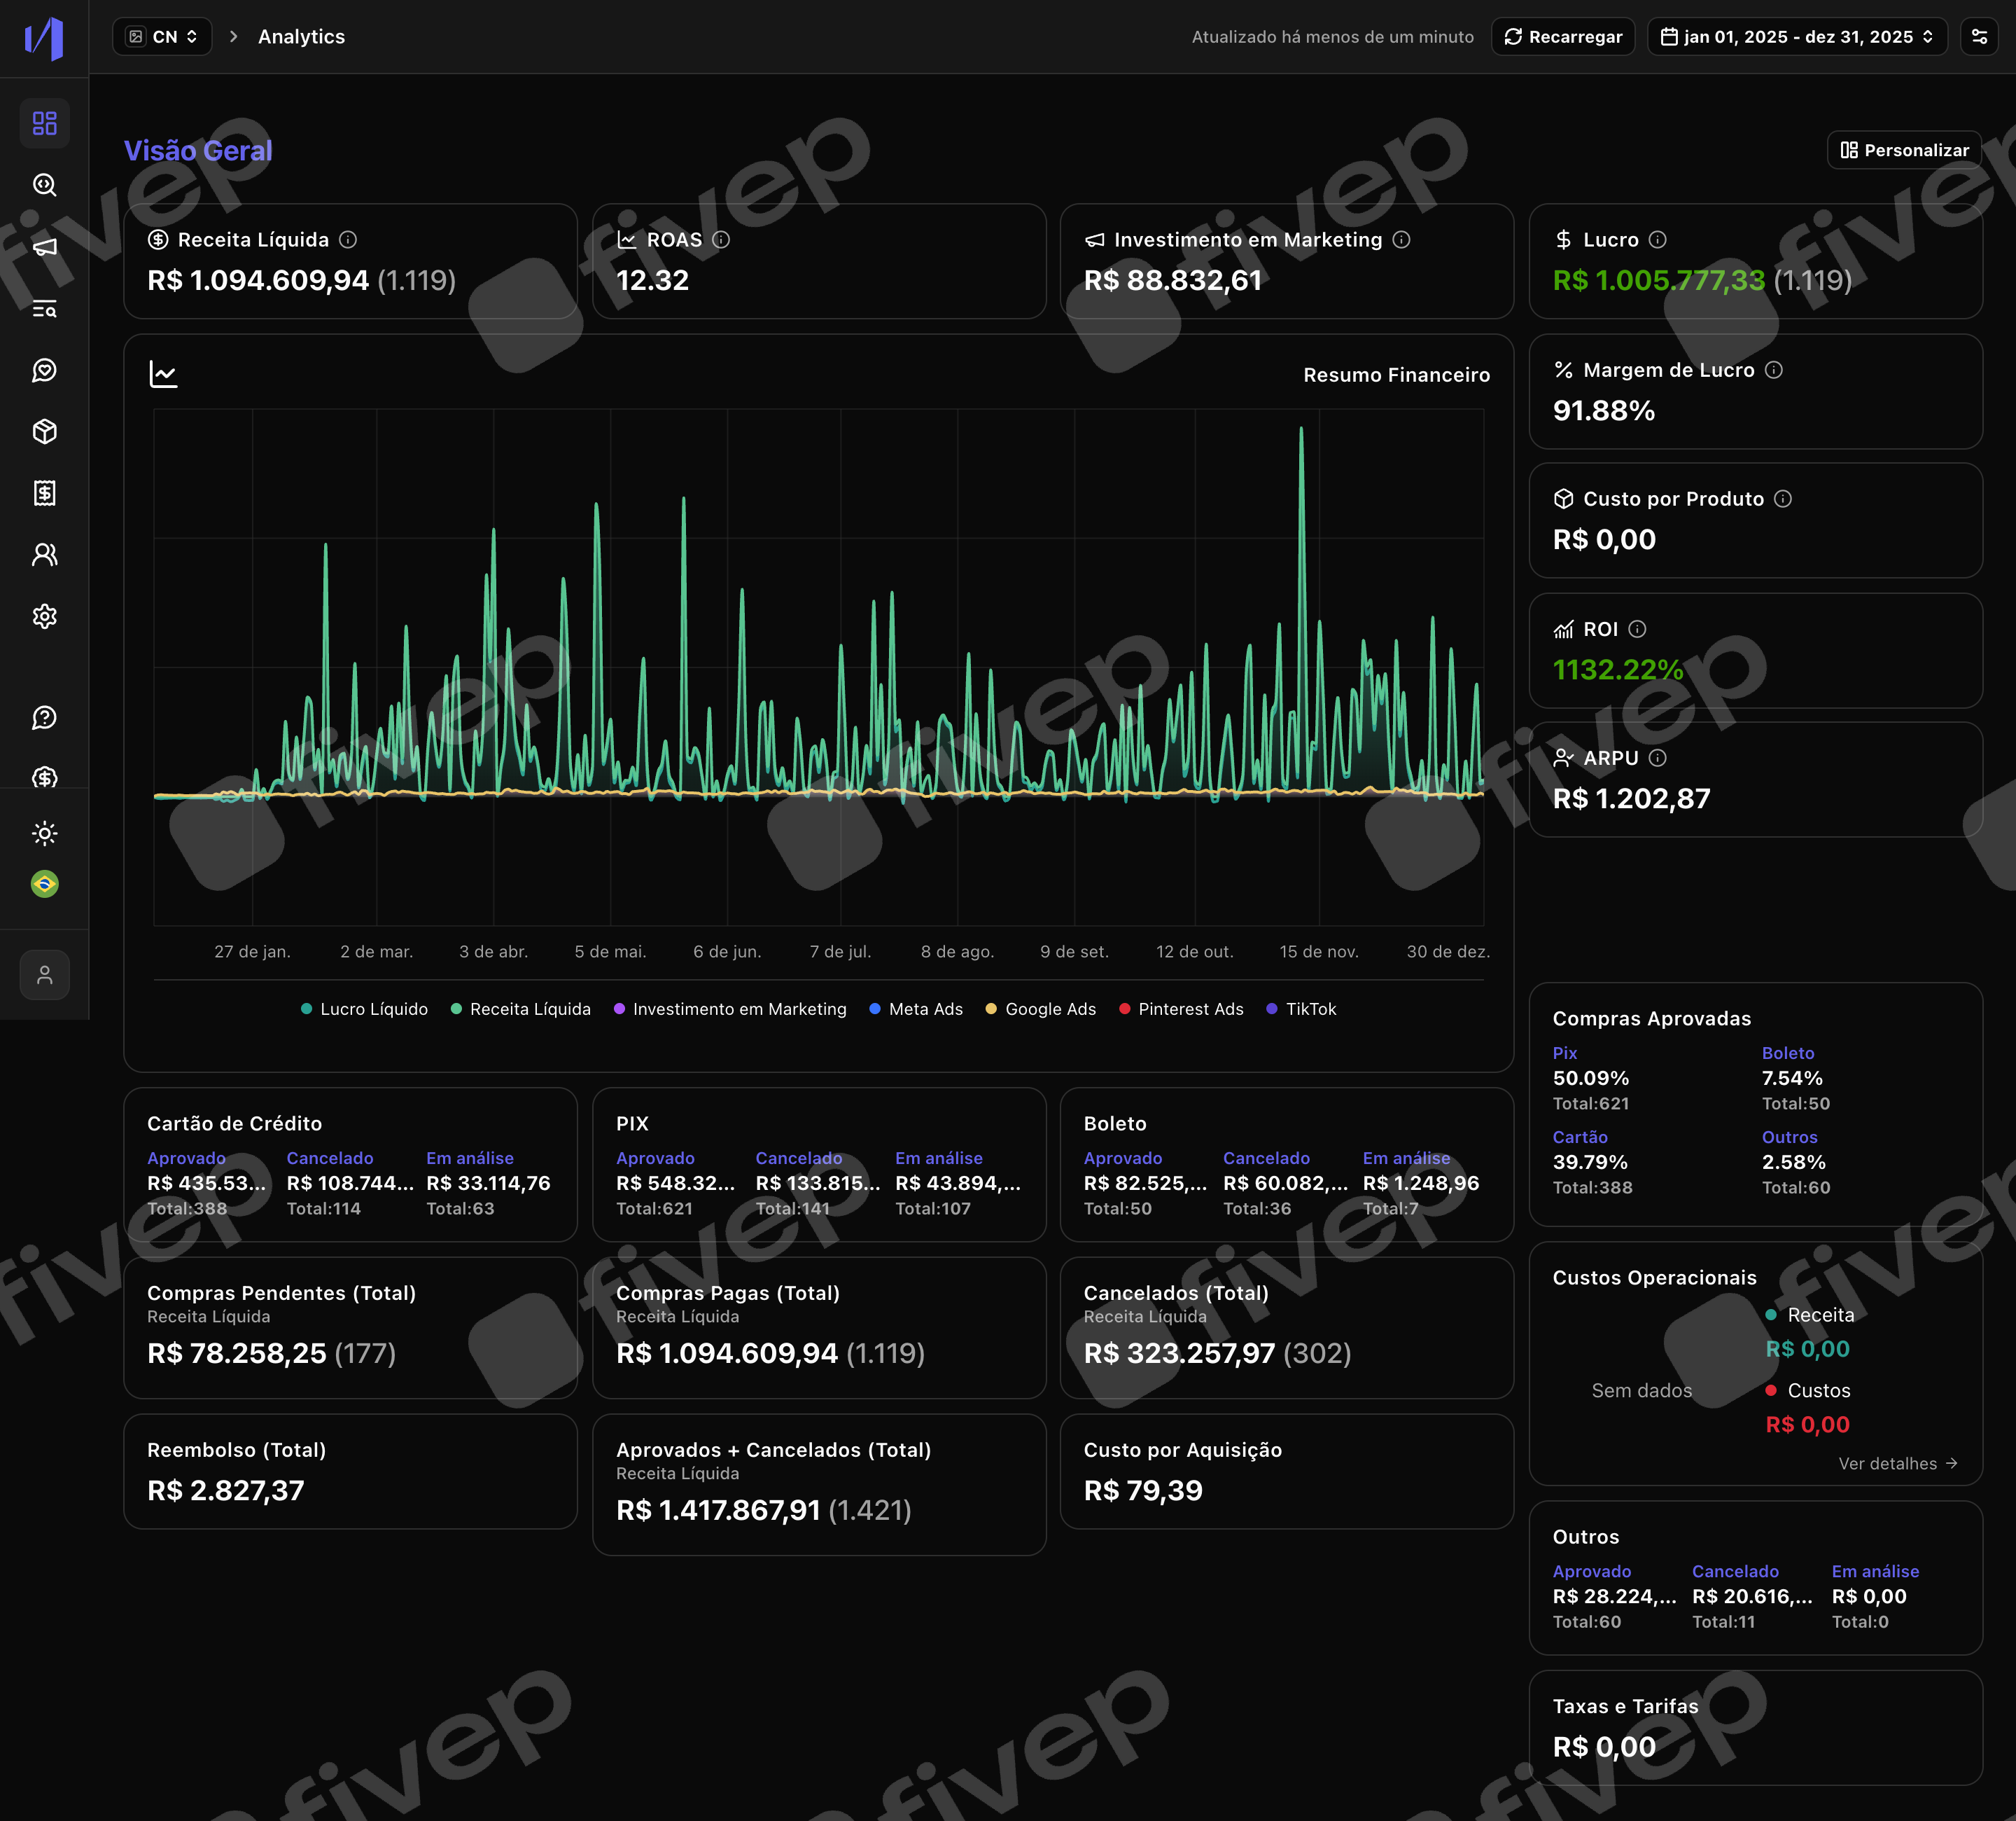Viewport: 2016px width, 1821px height.
Task: Click info icon next to Lucro
Action: click(x=1657, y=240)
